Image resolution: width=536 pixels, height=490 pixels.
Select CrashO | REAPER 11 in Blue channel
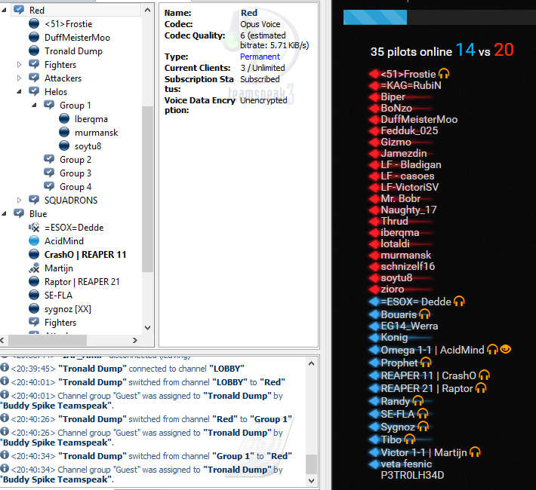click(85, 255)
